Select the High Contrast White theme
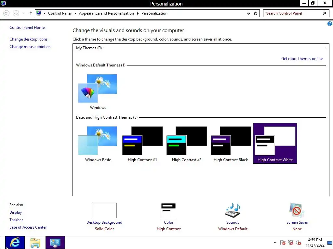This screenshot has height=249, width=333. click(x=275, y=143)
